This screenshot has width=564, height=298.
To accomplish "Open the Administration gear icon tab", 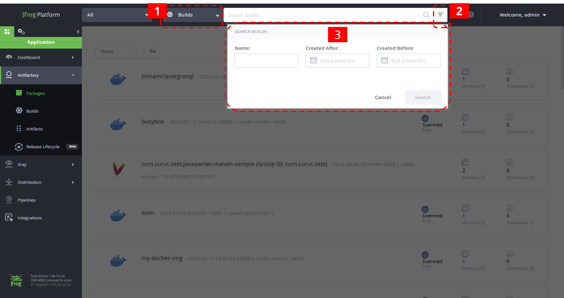I will [21, 31].
